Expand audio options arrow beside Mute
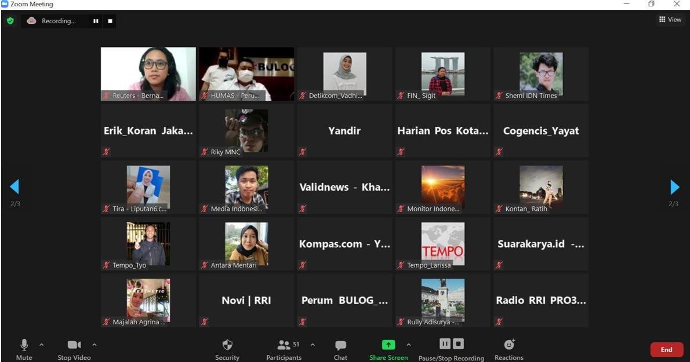The image size is (690, 362). click(x=41, y=345)
